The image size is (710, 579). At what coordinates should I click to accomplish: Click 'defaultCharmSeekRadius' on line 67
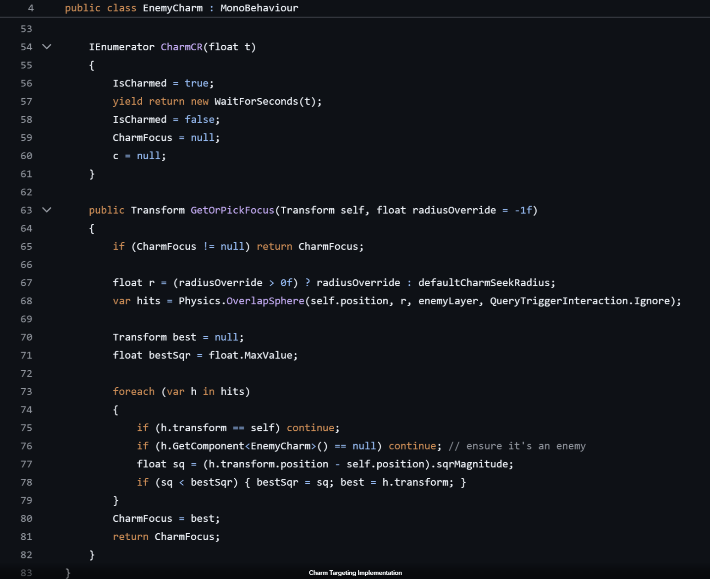tap(484, 282)
